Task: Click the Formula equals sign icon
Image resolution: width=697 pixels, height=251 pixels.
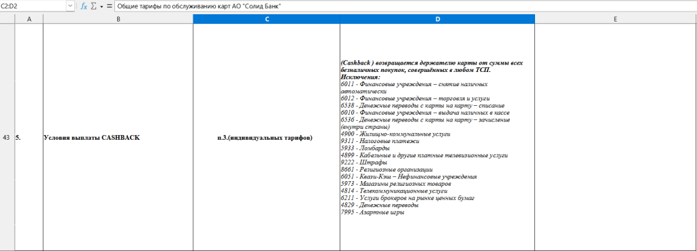Action: (x=109, y=6)
